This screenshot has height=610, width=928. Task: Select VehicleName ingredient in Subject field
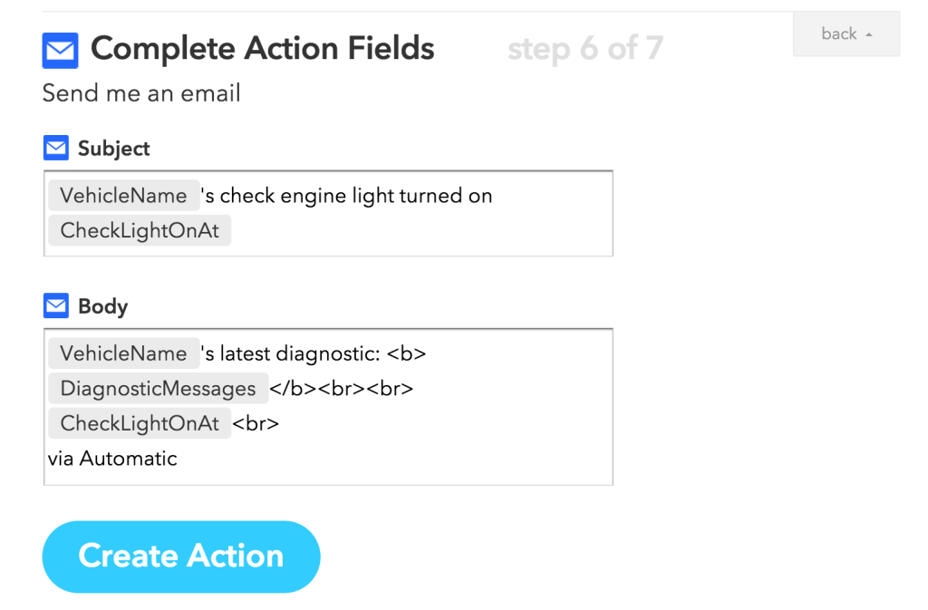point(123,196)
